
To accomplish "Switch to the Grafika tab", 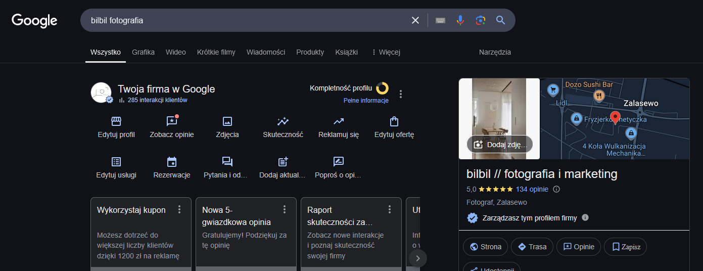I will (143, 52).
